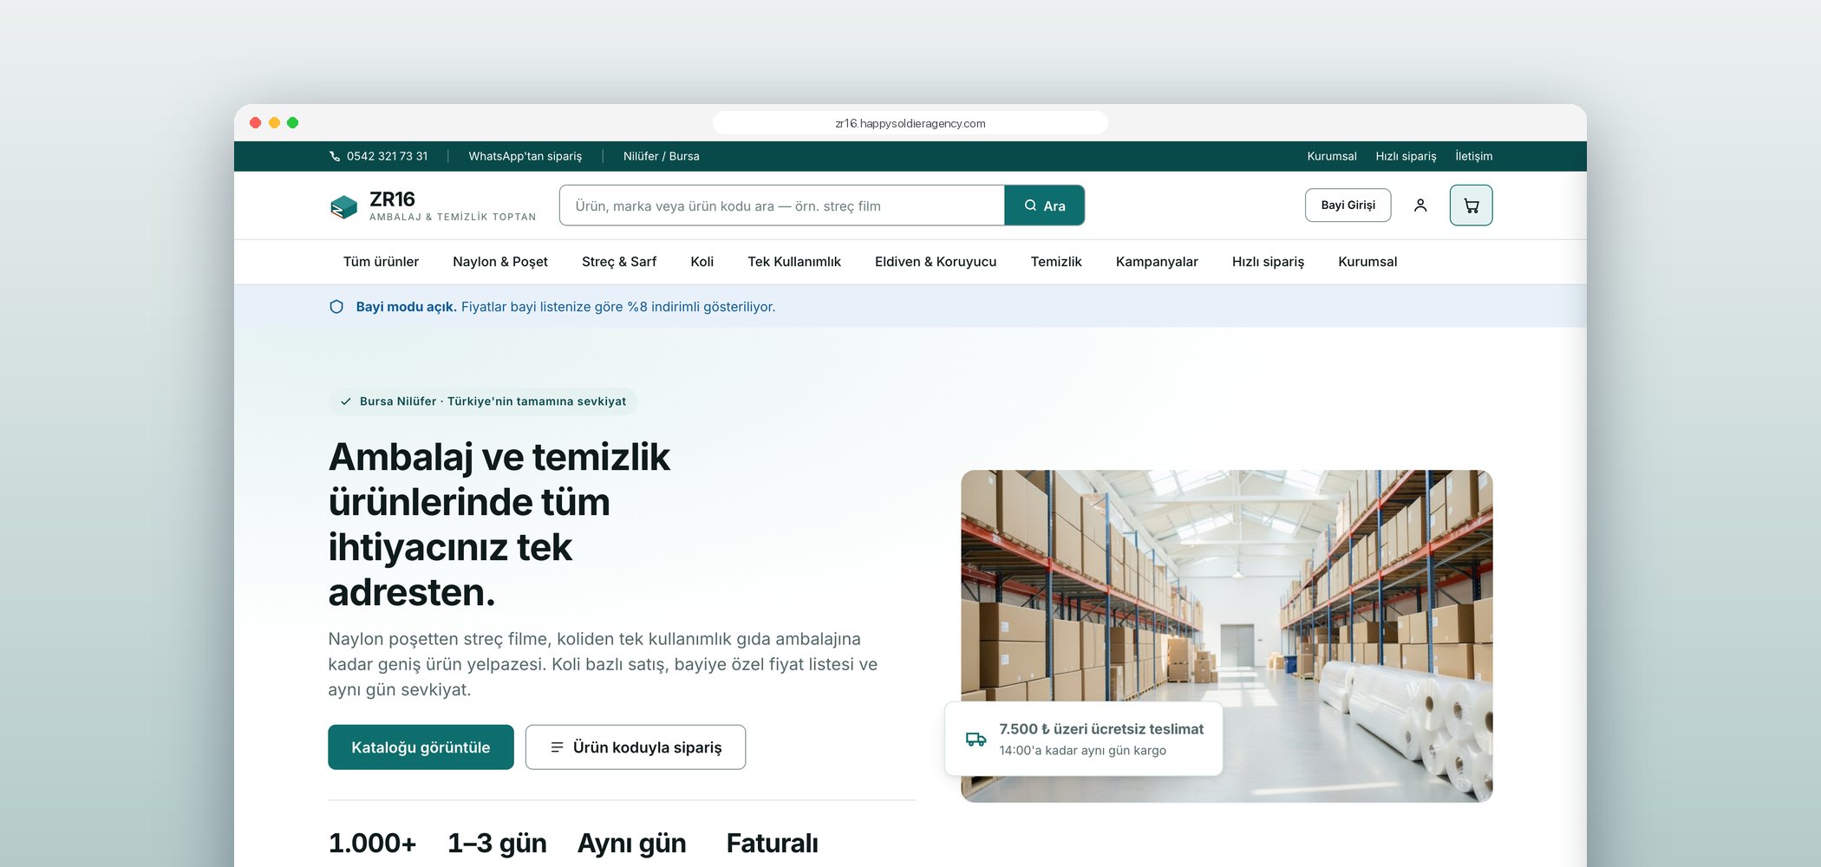This screenshot has width=1821, height=867.
Task: Open İletişim link in top bar
Action: 1474,156
